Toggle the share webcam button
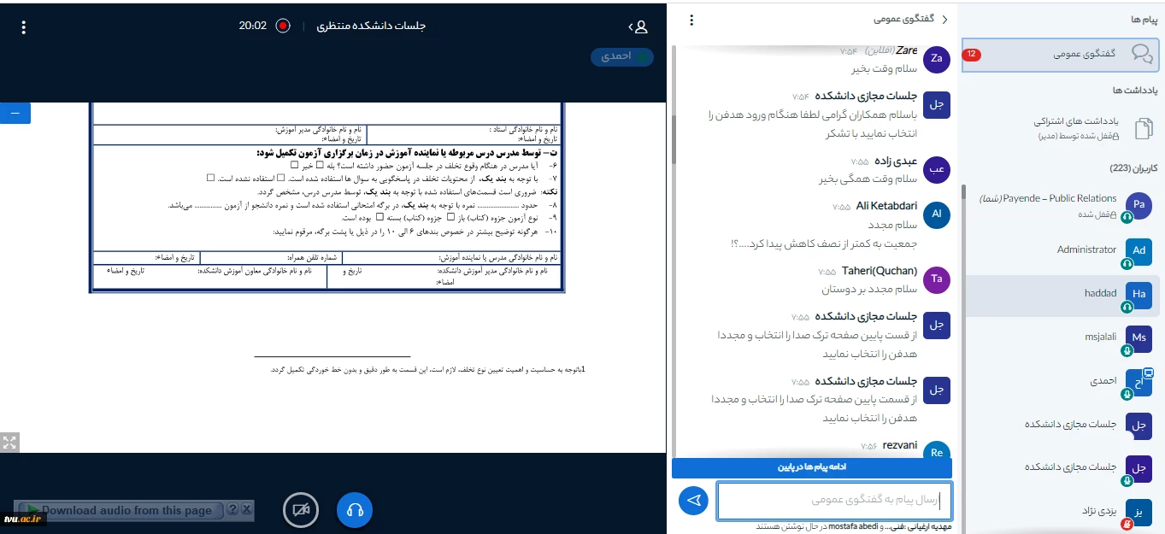 point(301,510)
